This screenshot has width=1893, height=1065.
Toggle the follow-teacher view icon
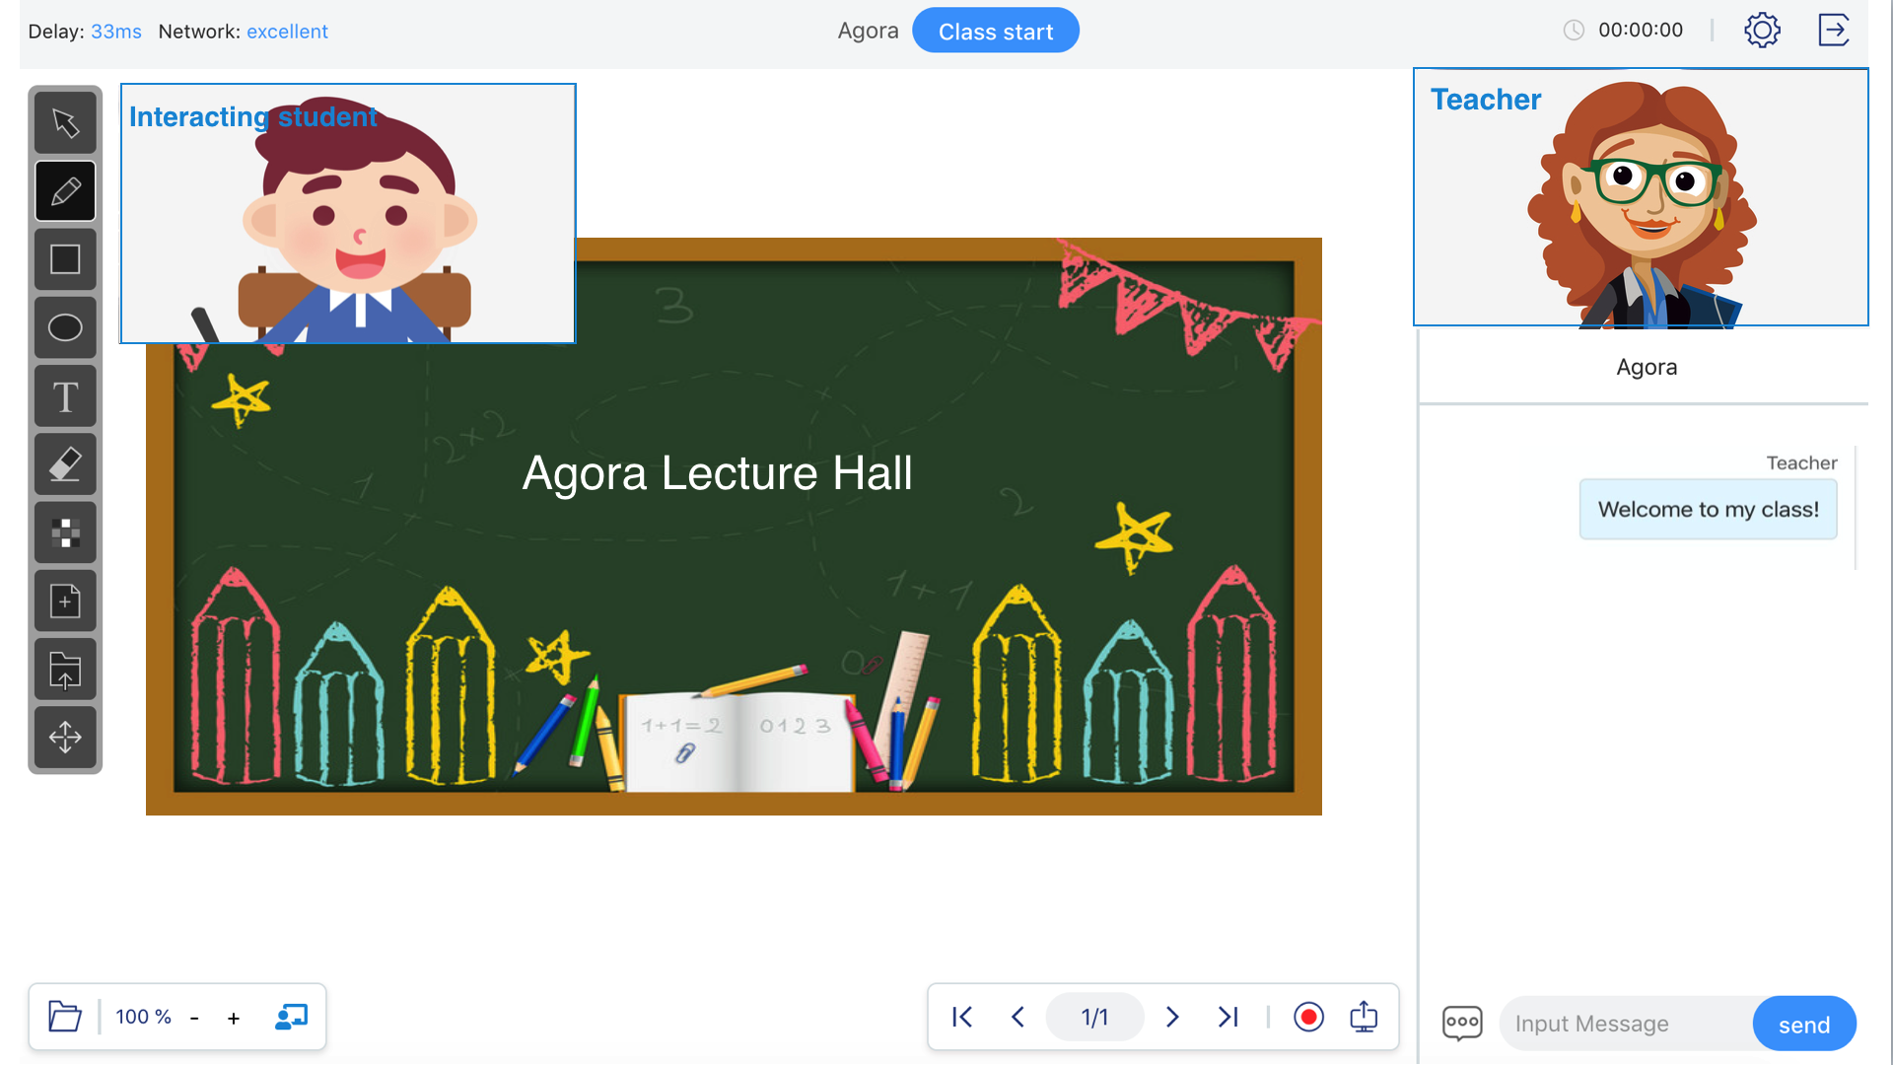coord(291,1017)
